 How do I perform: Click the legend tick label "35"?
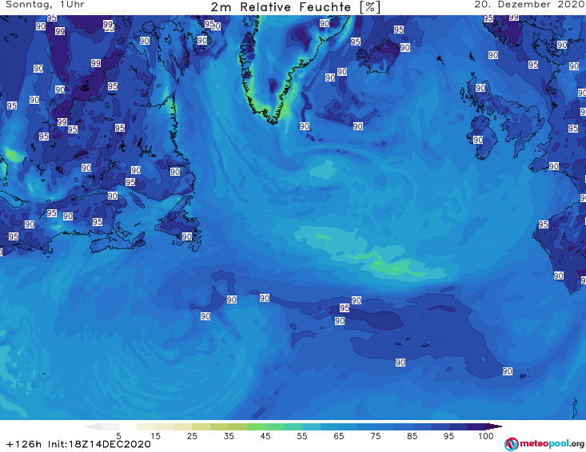coord(229,436)
